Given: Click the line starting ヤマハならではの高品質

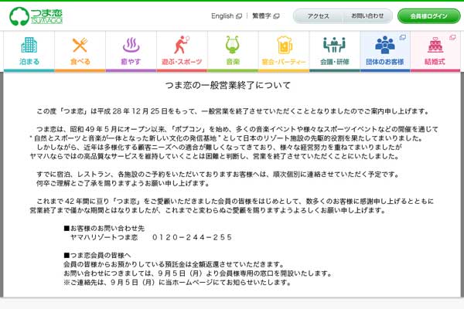Looking at the screenshot, I should coord(215,156).
